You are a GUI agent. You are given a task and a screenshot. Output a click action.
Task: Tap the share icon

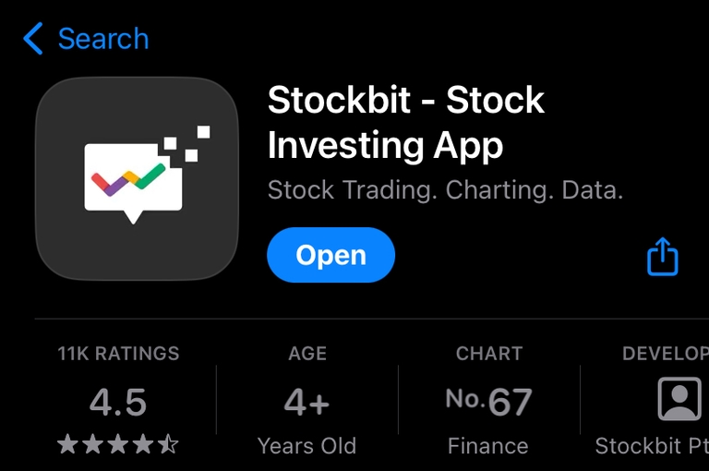point(663,257)
